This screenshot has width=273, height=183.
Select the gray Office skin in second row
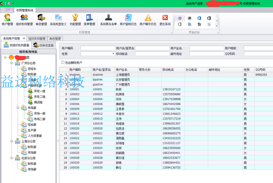point(180,24)
